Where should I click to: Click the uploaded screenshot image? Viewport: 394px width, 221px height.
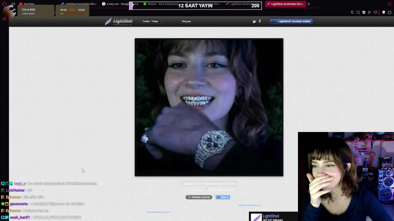[209, 107]
